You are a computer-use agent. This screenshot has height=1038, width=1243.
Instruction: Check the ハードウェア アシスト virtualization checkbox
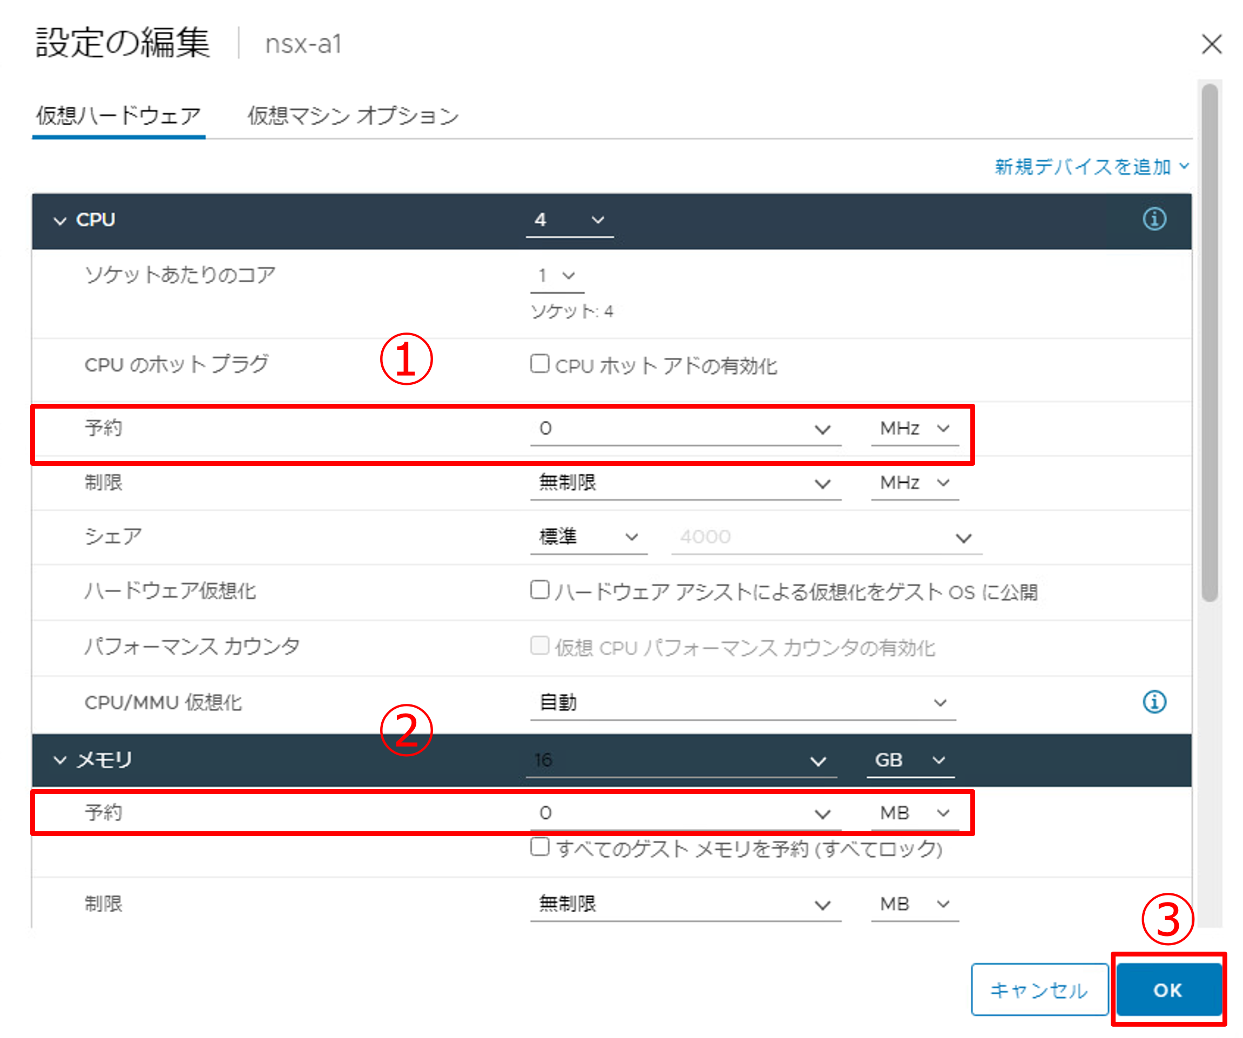tap(539, 590)
